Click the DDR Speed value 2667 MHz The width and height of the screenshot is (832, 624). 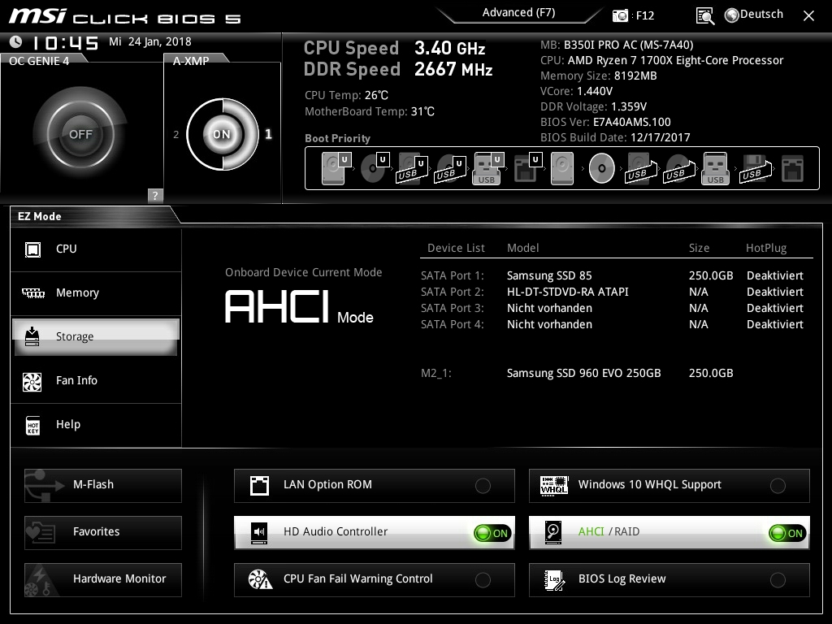point(453,70)
